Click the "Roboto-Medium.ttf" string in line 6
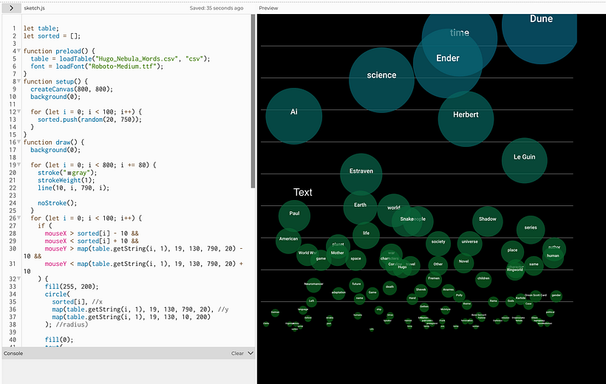The height and width of the screenshot is (384, 606). click(x=123, y=66)
